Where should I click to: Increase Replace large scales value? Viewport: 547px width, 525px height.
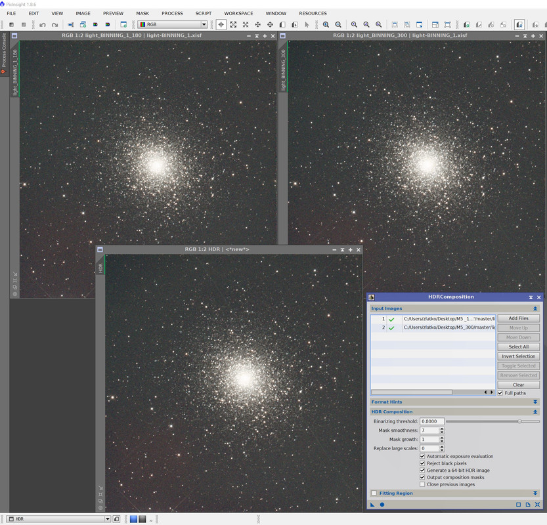[x=442, y=447]
